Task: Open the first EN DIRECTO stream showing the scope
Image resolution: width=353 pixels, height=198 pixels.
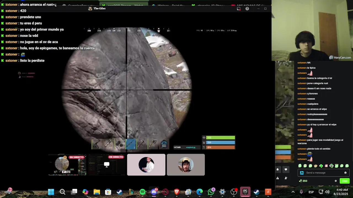Action: [x=67, y=164]
